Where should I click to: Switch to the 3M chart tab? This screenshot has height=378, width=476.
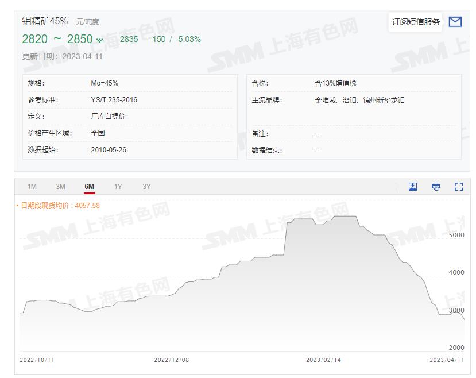click(x=60, y=186)
